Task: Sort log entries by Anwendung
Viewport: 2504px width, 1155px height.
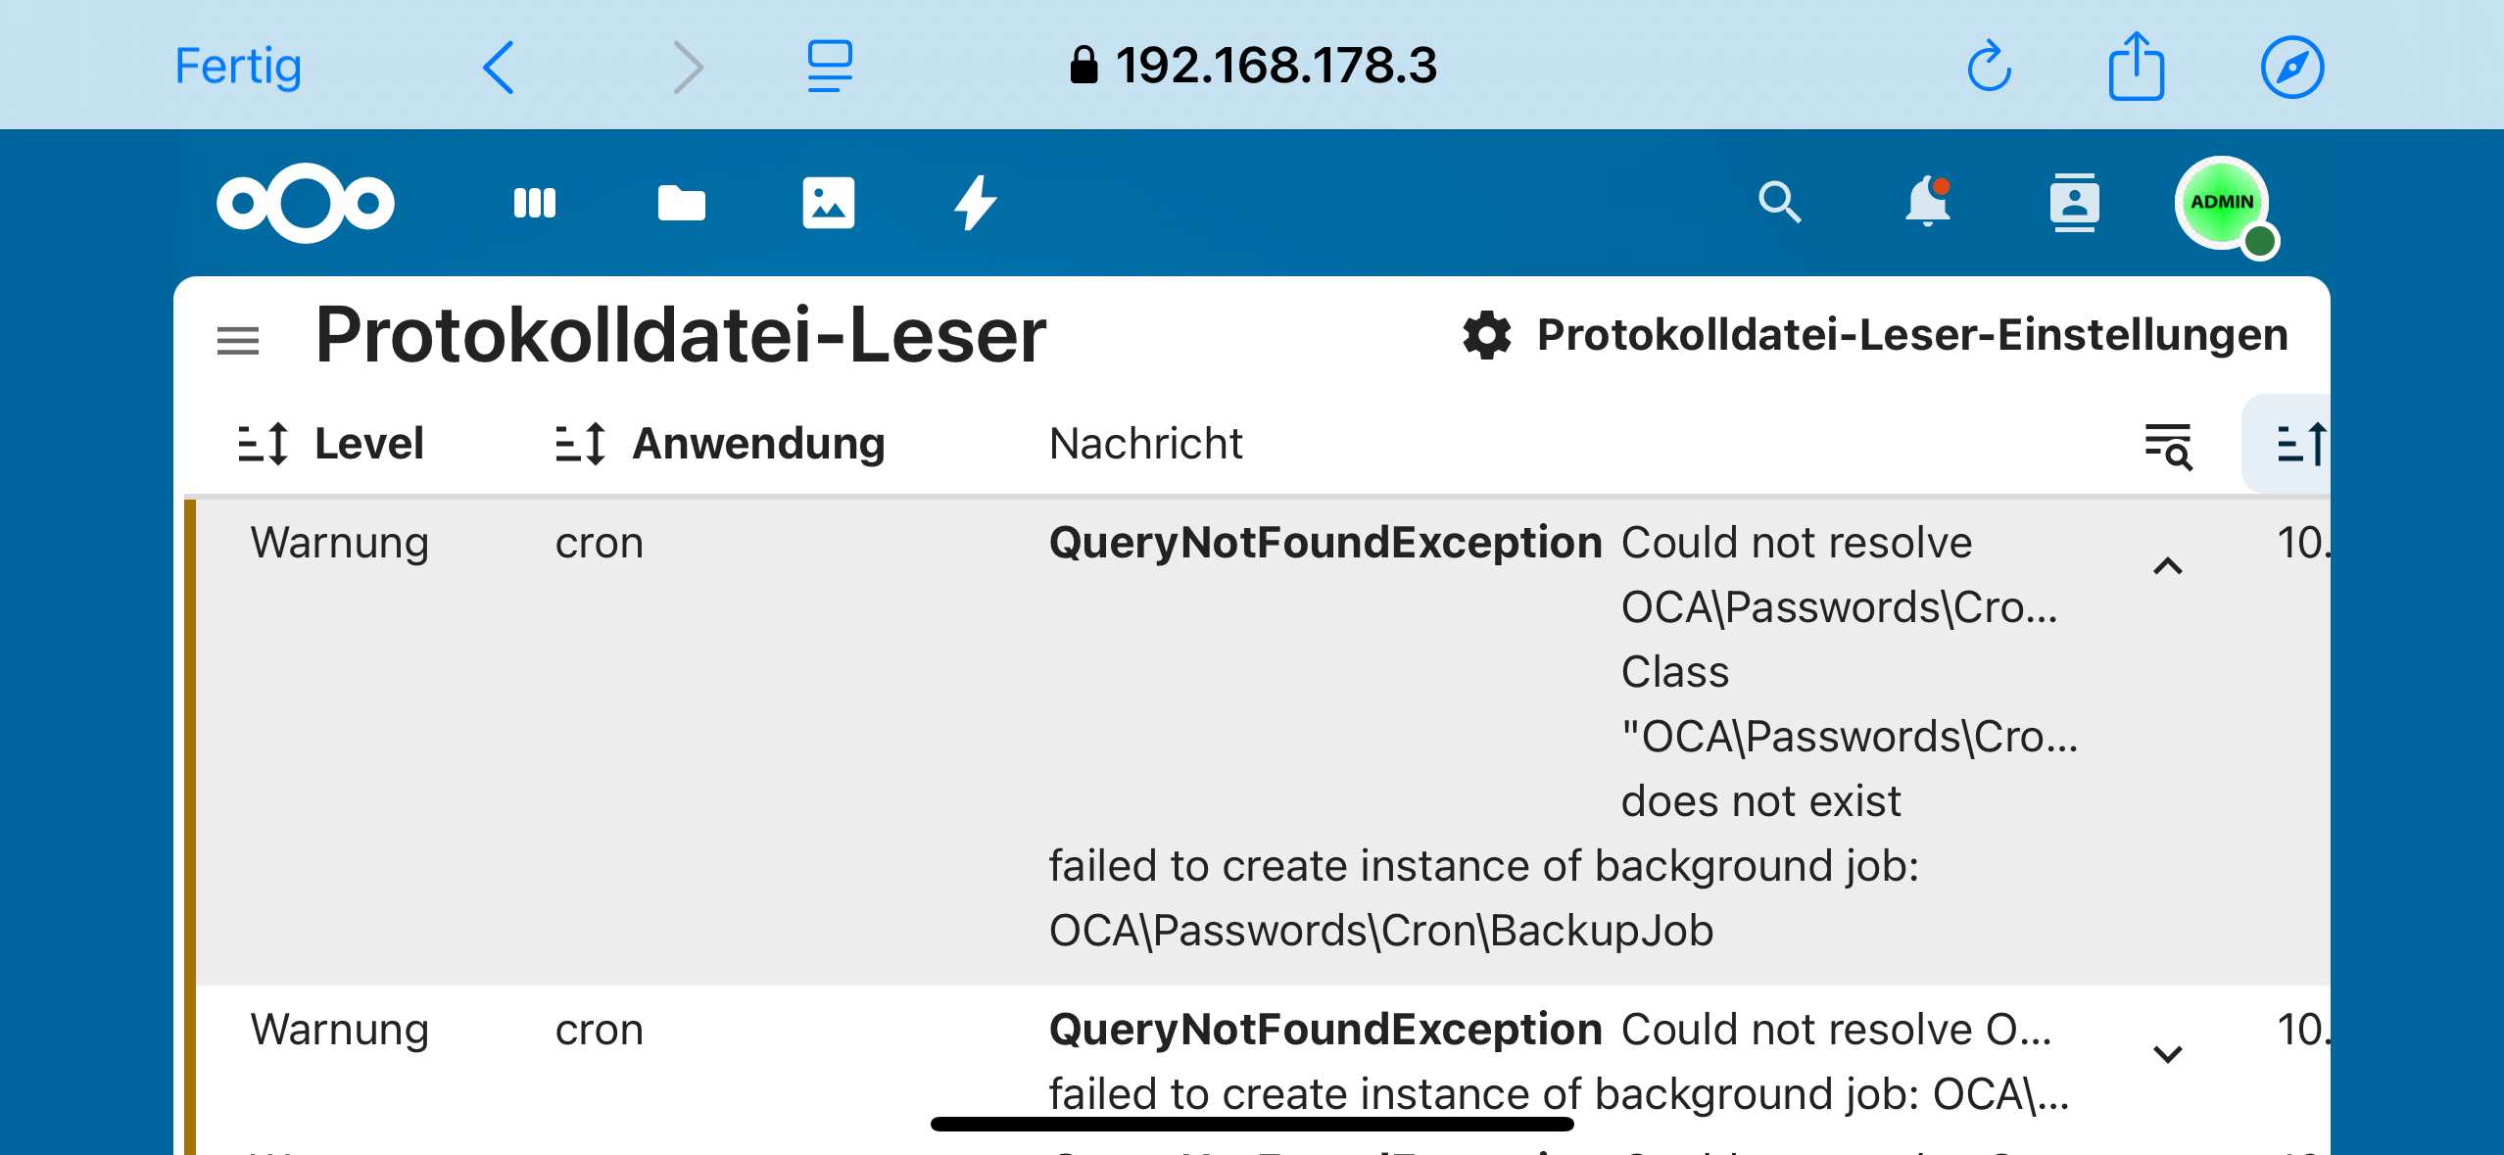Action: tap(720, 444)
